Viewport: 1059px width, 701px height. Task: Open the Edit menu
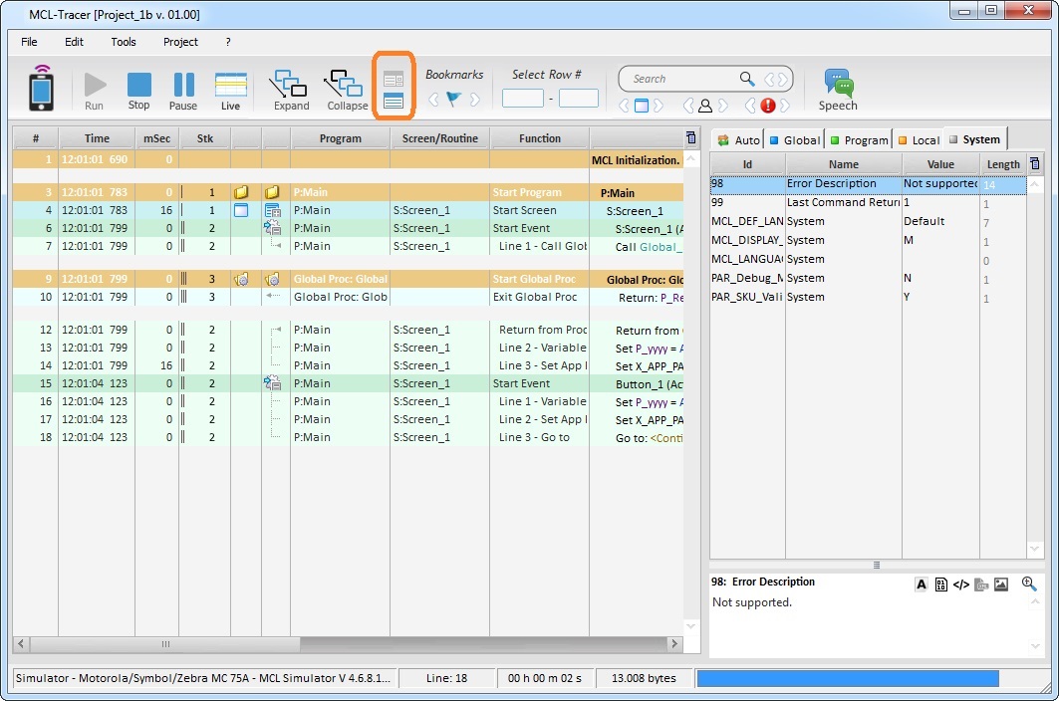click(x=74, y=42)
